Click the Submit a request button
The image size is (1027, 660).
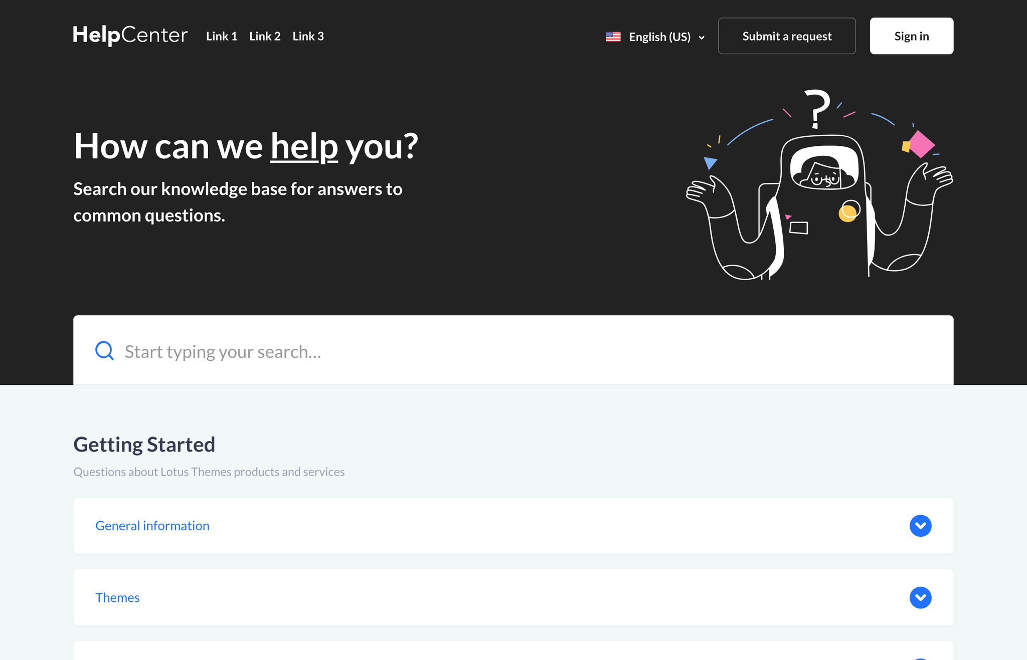(x=787, y=36)
